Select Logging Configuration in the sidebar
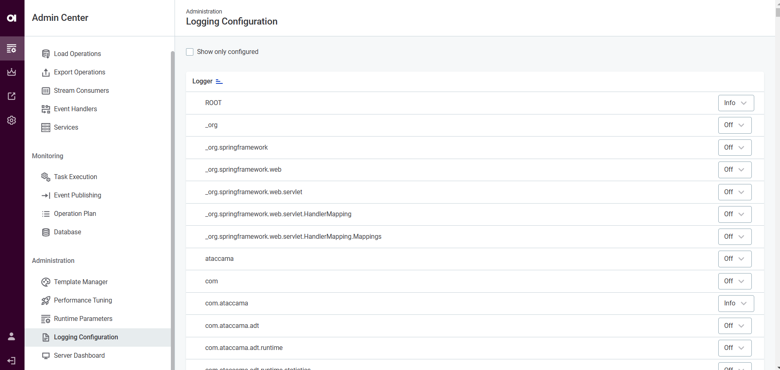Image resolution: width=780 pixels, height=370 pixels. tap(86, 337)
